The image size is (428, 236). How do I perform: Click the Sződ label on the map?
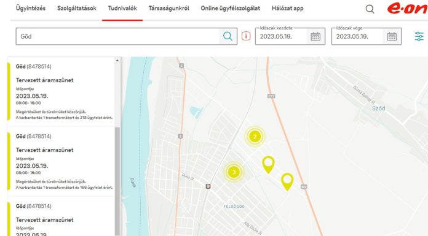pos(379,108)
